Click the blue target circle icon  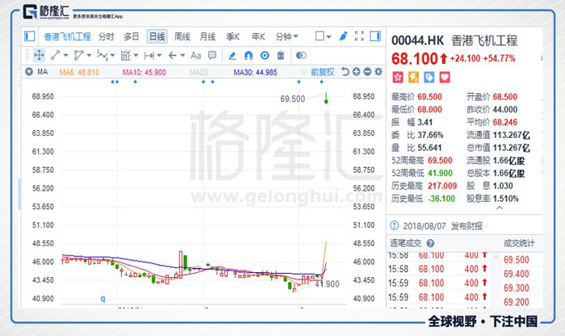pos(265,55)
